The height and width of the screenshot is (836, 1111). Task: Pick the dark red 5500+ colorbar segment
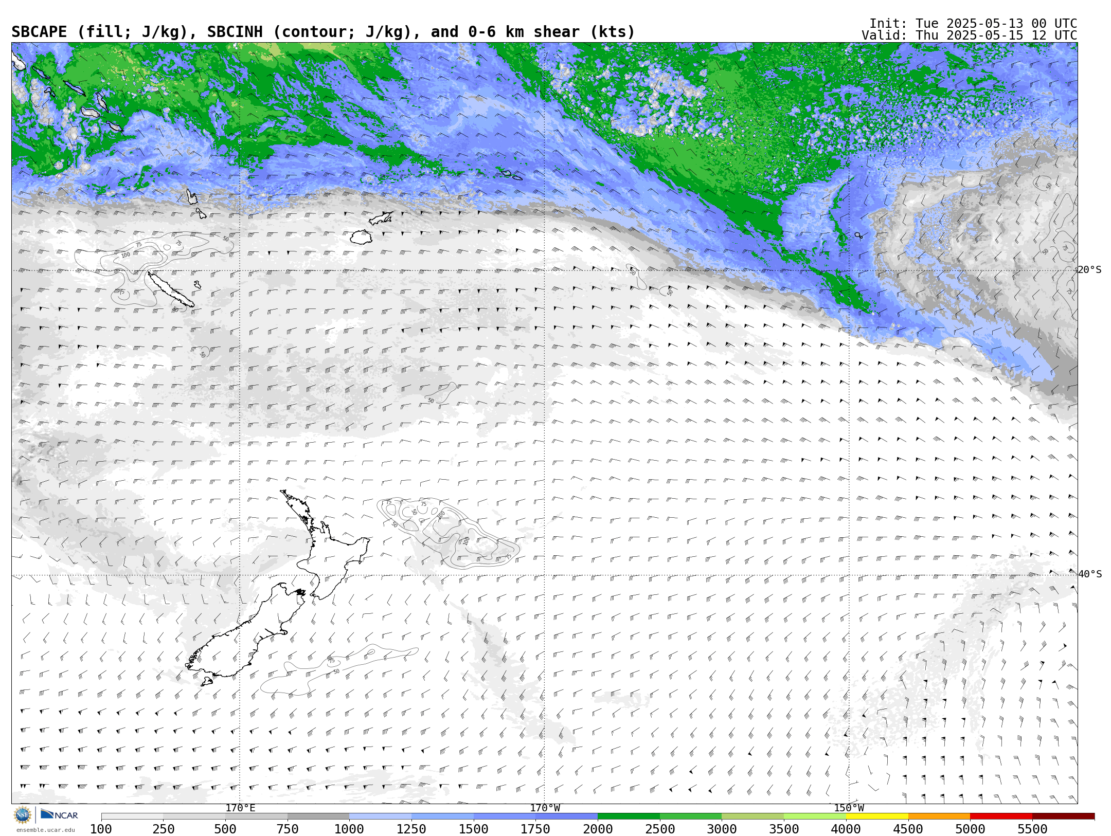click(x=1064, y=816)
